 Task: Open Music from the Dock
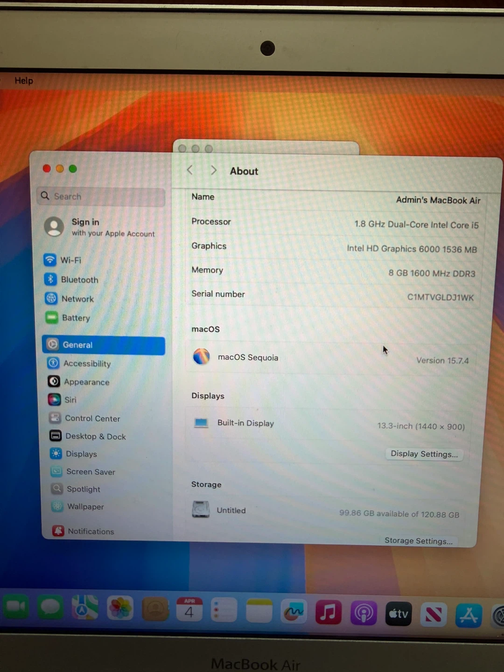tap(329, 613)
